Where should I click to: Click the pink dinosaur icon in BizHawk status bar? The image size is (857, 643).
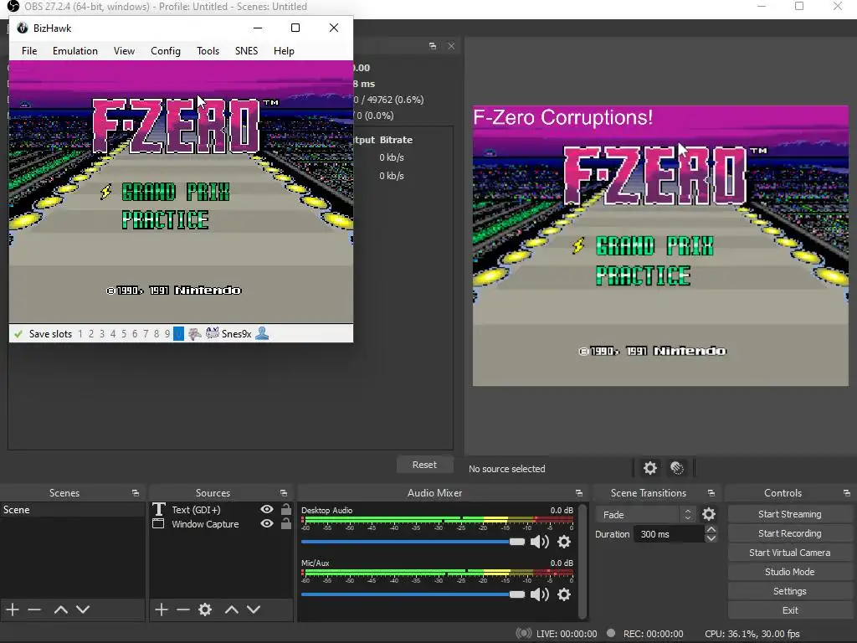point(194,333)
